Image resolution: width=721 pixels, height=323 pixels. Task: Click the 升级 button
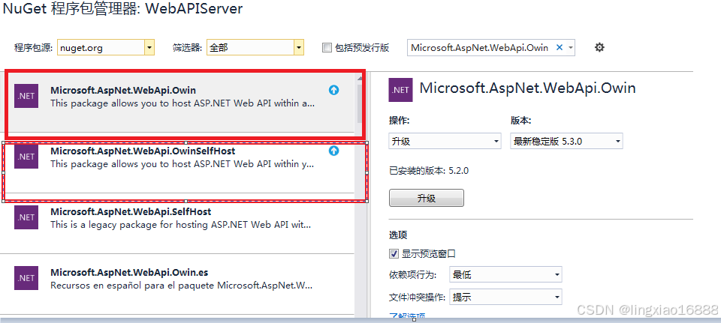coord(427,198)
